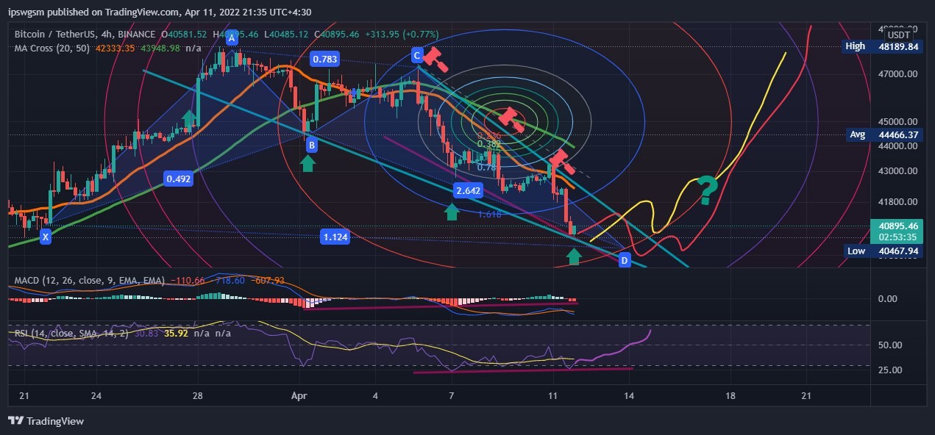935x435 pixels.
Task: Select harmonic pattern point C label
Action: pyautogui.click(x=417, y=55)
